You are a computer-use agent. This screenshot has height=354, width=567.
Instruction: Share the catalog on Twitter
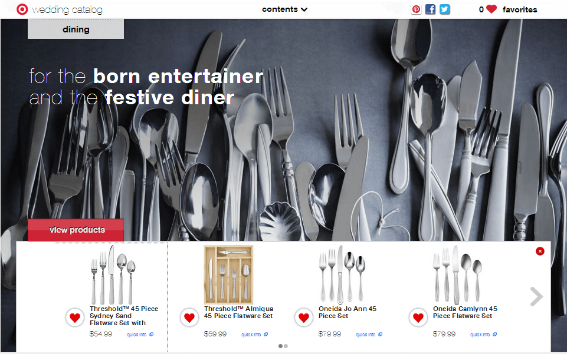click(445, 9)
